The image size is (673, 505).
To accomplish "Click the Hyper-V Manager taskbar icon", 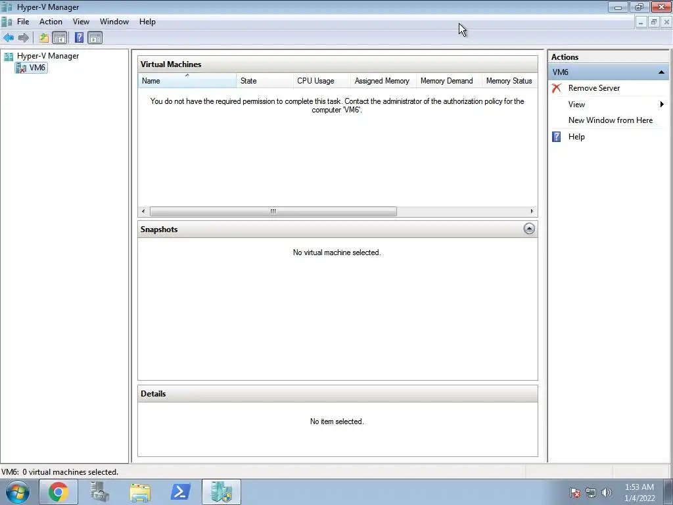I will (x=221, y=492).
